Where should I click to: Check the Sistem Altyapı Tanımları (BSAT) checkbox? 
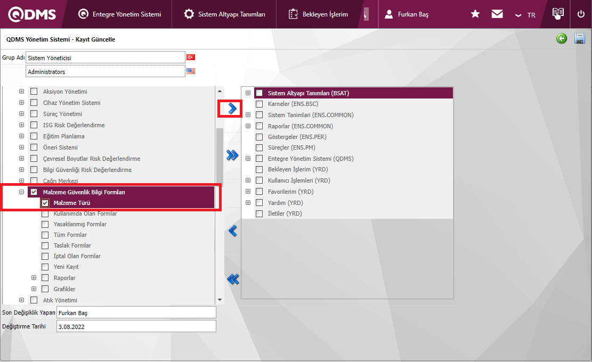pyautogui.click(x=259, y=93)
